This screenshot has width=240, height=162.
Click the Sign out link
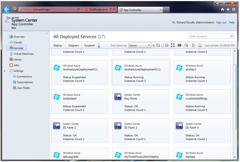[221, 22]
